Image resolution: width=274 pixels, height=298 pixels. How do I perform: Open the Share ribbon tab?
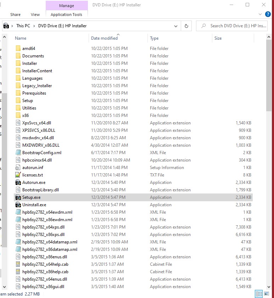(15, 15)
